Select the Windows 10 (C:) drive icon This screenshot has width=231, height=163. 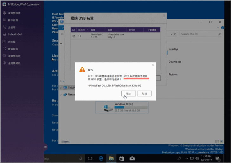108,107
